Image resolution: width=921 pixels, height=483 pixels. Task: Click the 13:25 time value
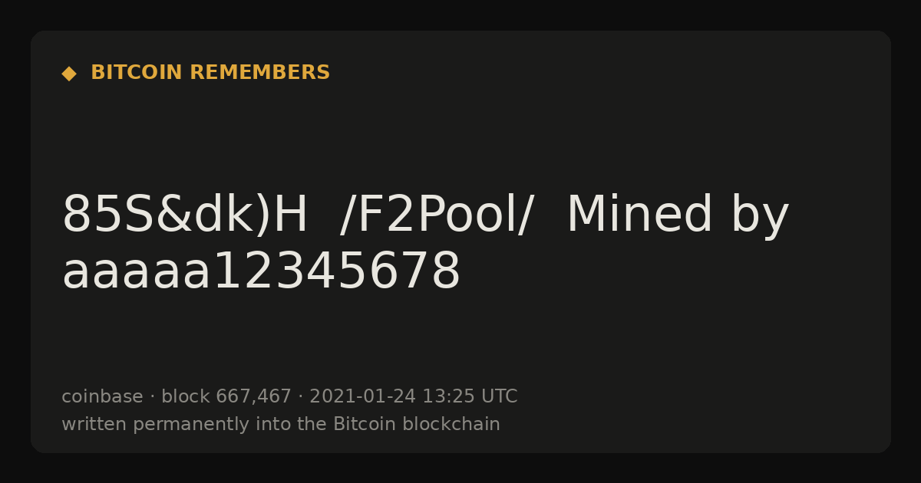[x=448, y=397]
